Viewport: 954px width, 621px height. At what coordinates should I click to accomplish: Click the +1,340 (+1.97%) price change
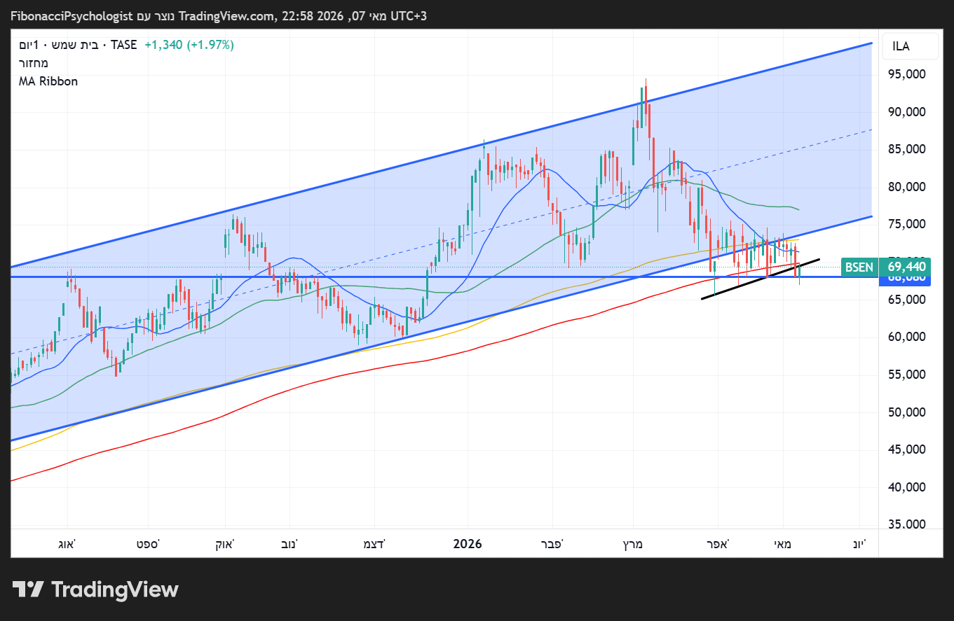point(189,45)
